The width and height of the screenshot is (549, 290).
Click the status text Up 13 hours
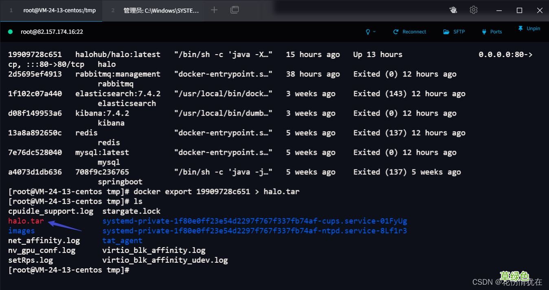click(x=378, y=55)
